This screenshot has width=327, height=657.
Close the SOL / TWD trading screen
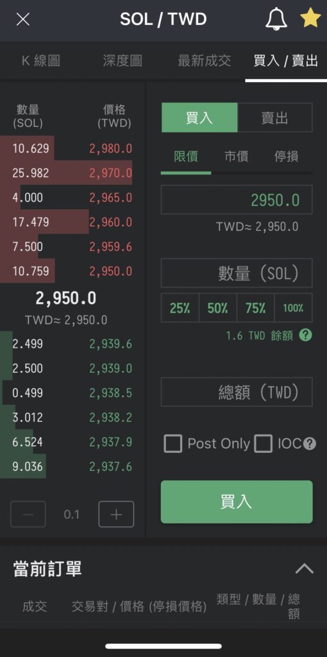(x=22, y=19)
